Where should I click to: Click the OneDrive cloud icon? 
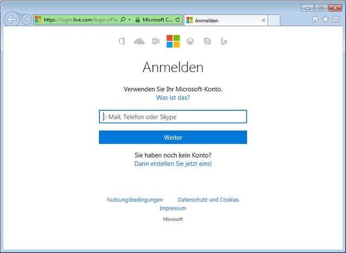click(139, 41)
